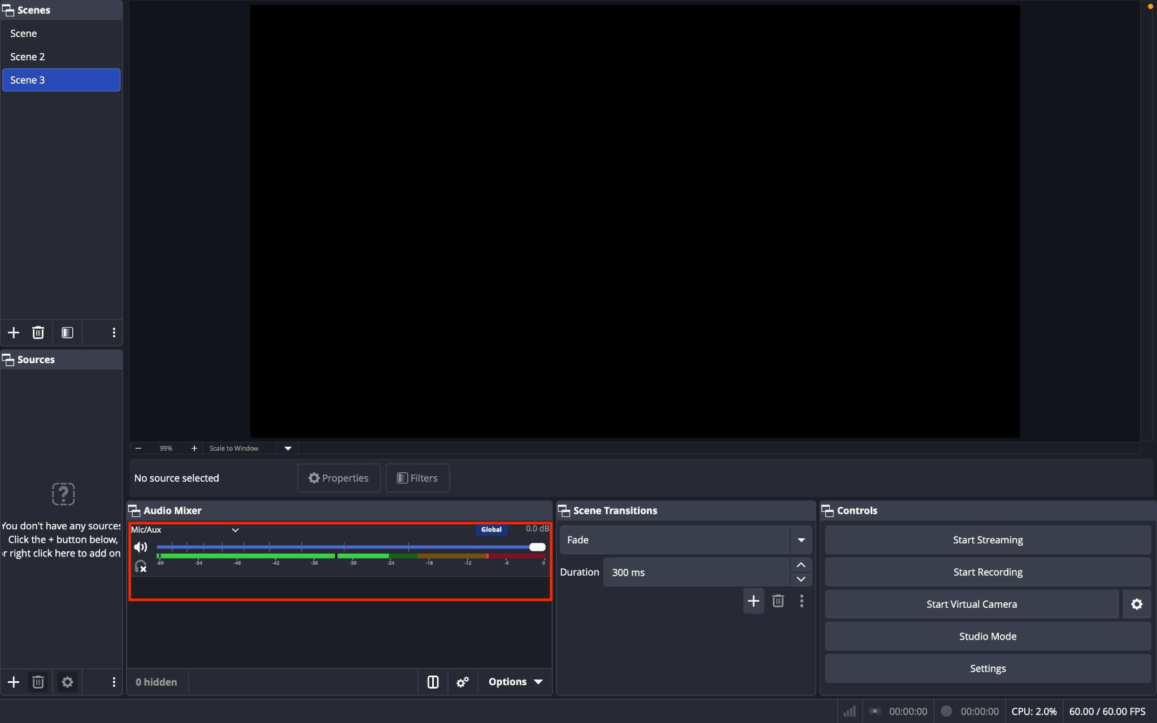Open Virtual Camera settings gear

(1137, 604)
